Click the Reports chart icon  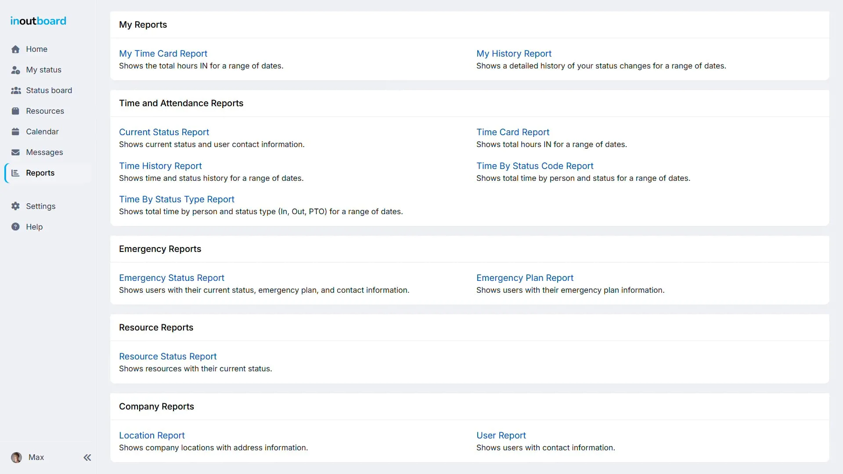[x=15, y=173]
